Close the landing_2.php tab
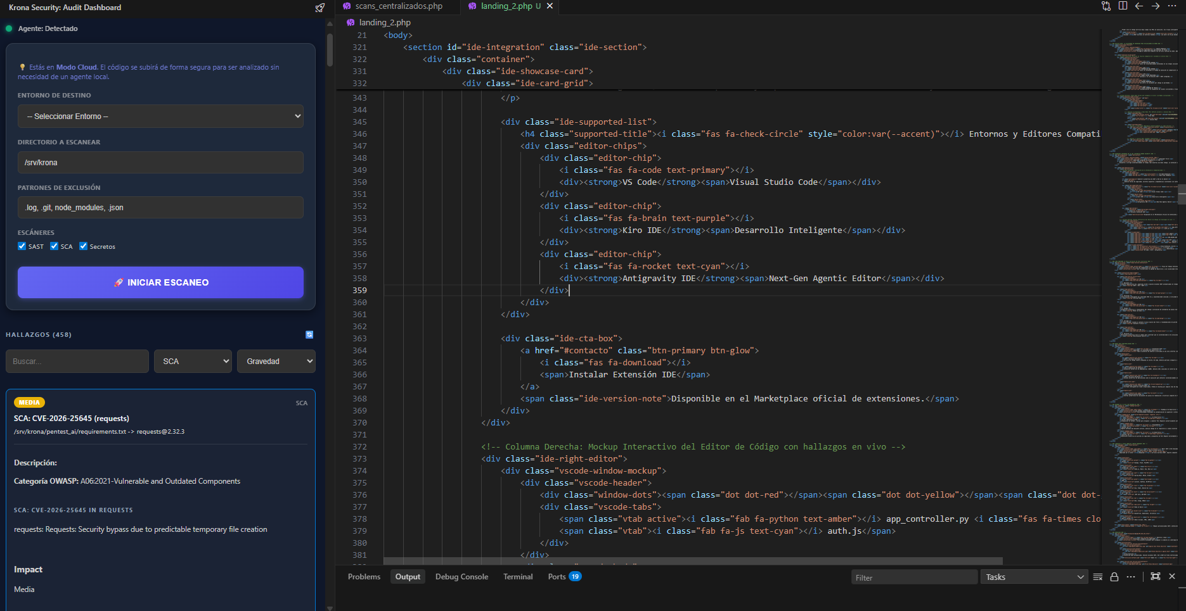The width and height of the screenshot is (1186, 611). (550, 6)
